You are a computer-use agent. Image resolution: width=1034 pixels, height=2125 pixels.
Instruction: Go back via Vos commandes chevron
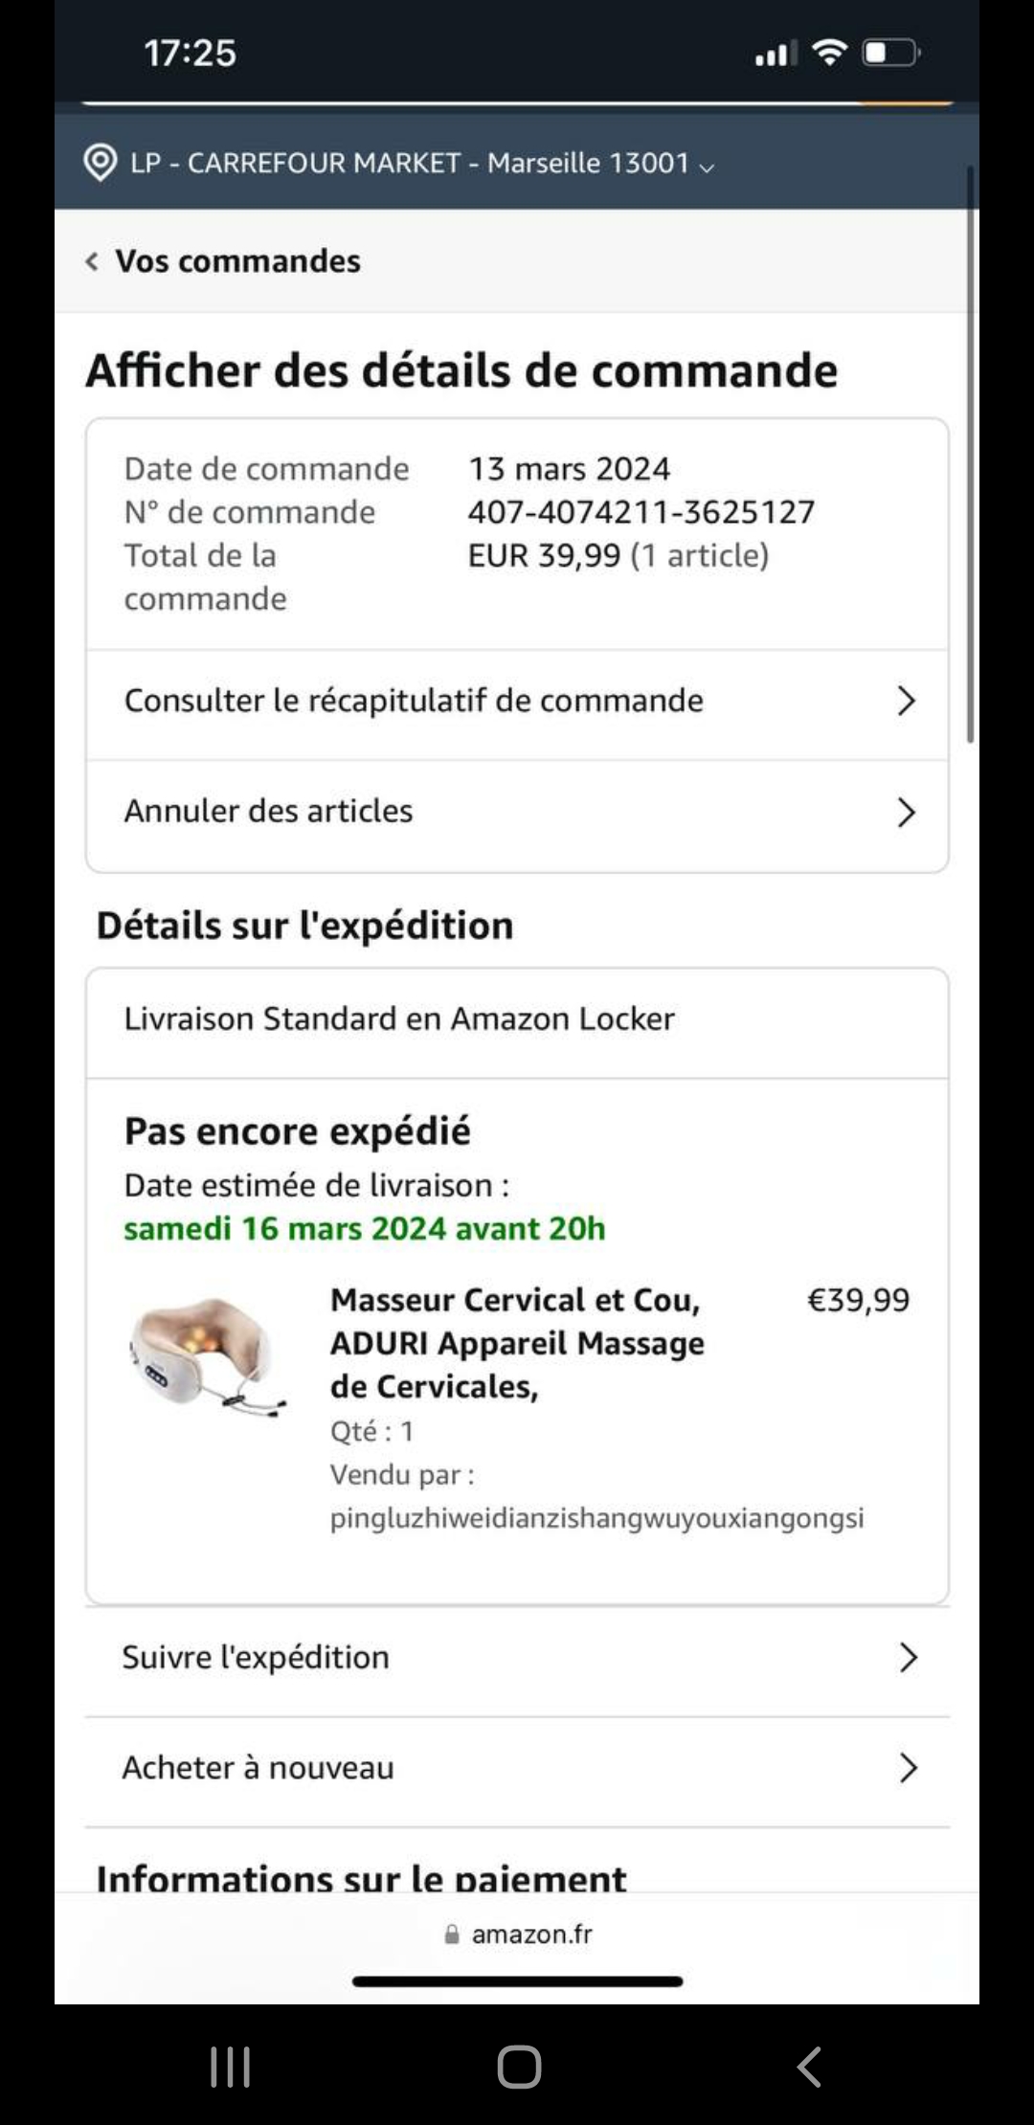[x=92, y=261]
